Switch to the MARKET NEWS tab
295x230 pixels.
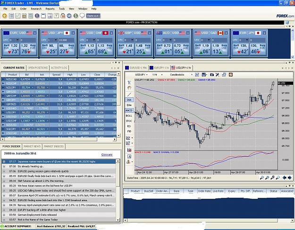pyautogui.click(x=32, y=146)
